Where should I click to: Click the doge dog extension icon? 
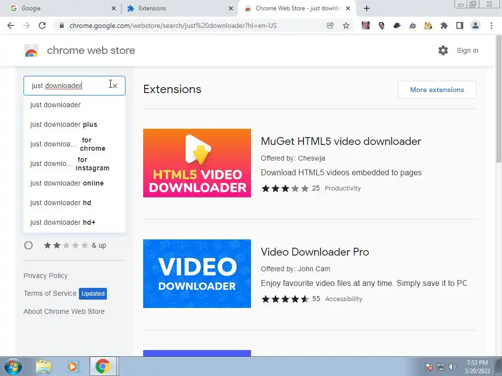tap(428, 25)
